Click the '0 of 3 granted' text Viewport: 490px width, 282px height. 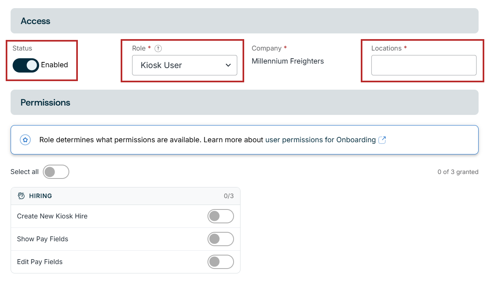[458, 172]
